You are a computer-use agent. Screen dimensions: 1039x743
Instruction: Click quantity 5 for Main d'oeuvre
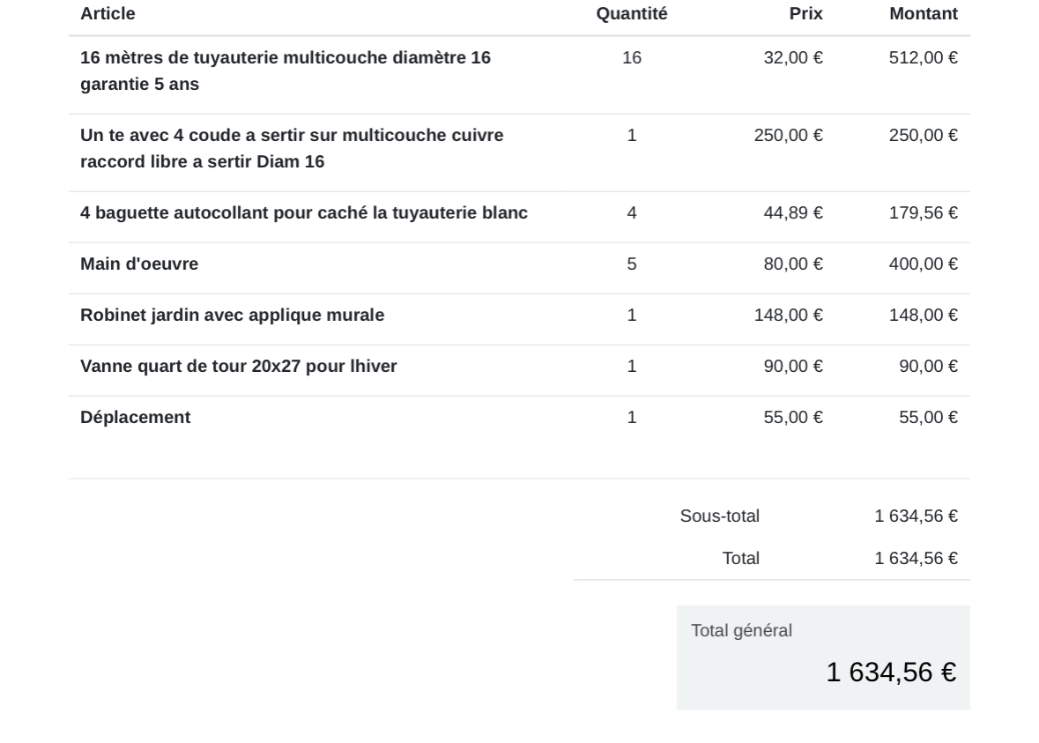pos(632,264)
